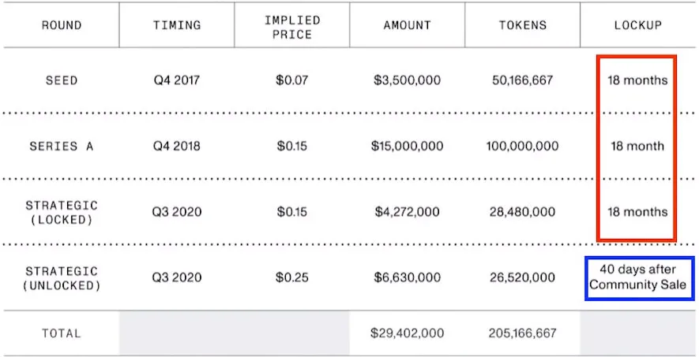Select the IMPLIED PRICE column header

coord(291,25)
